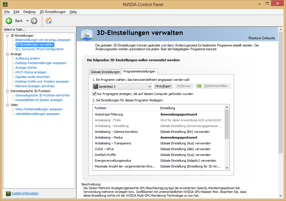Open the 3D-Einstellungen menu

52,12
